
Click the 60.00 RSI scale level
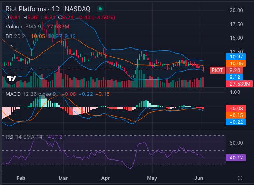(236, 143)
